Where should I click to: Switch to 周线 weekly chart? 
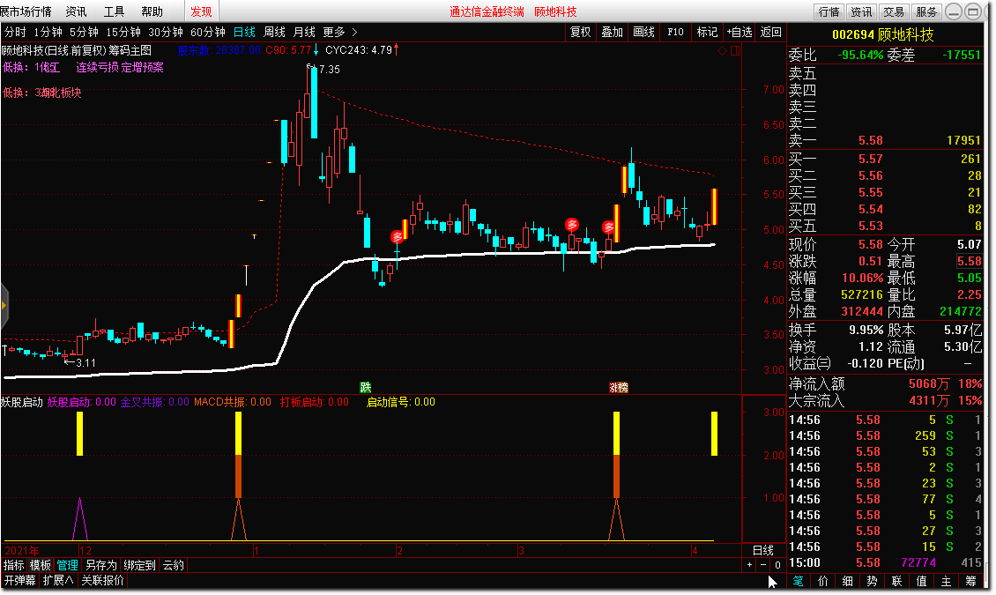[x=274, y=32]
